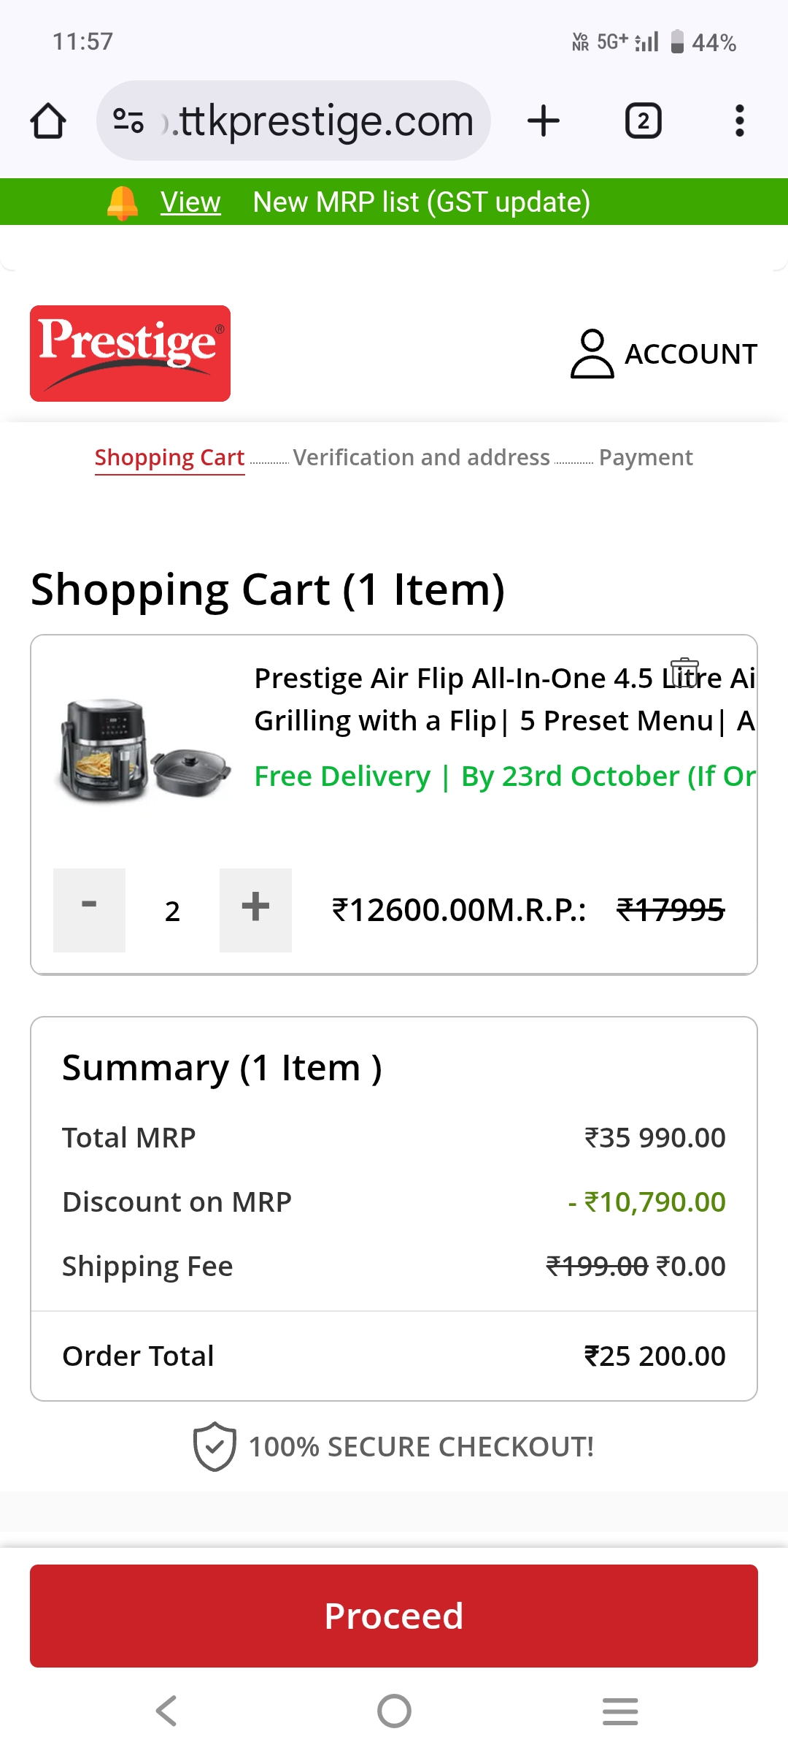Select the Shopping Cart step
Viewport: 788px width, 1753px height.
pyautogui.click(x=169, y=458)
